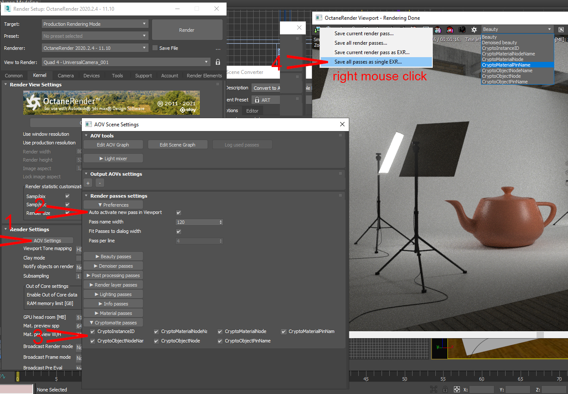Image resolution: width=568 pixels, height=394 pixels.
Task: Click the Light mixer button
Action: [113, 159]
